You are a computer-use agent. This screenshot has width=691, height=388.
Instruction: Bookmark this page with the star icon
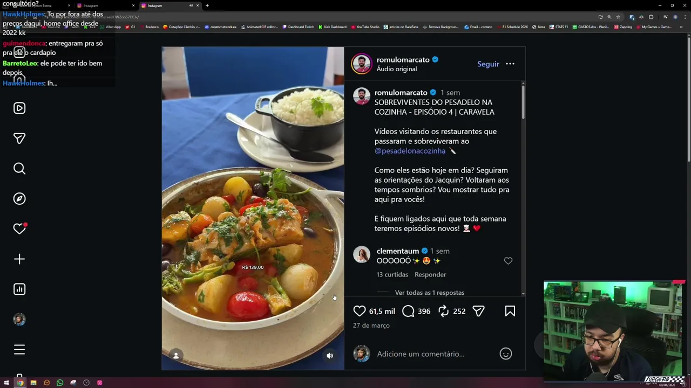618,17
